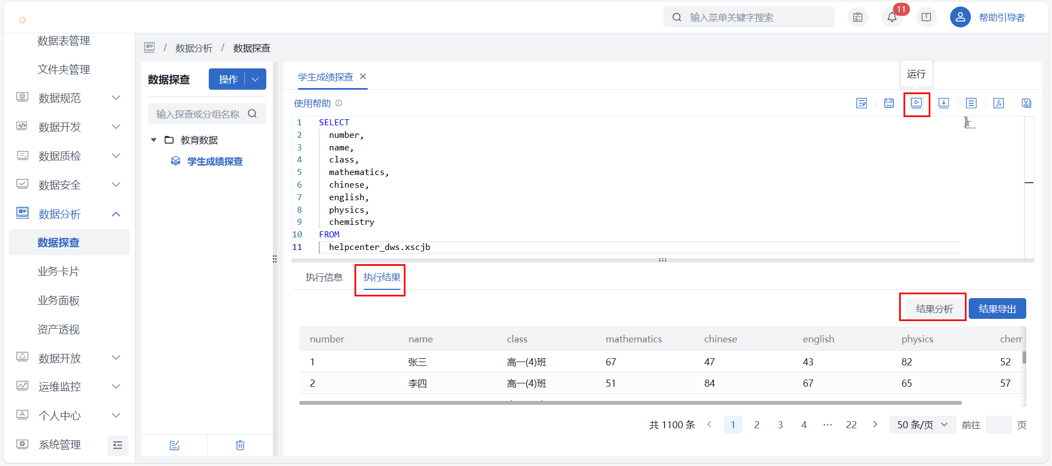Image resolution: width=1052 pixels, height=466 pixels.
Task: Click the jump-ahead ellipsis in pagination
Action: point(827,424)
